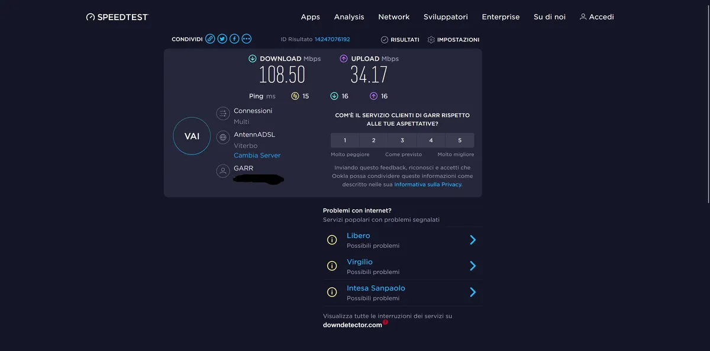Screen dimensions: 710x351
Task: Click the Ping ms label
Action: tap(262, 96)
